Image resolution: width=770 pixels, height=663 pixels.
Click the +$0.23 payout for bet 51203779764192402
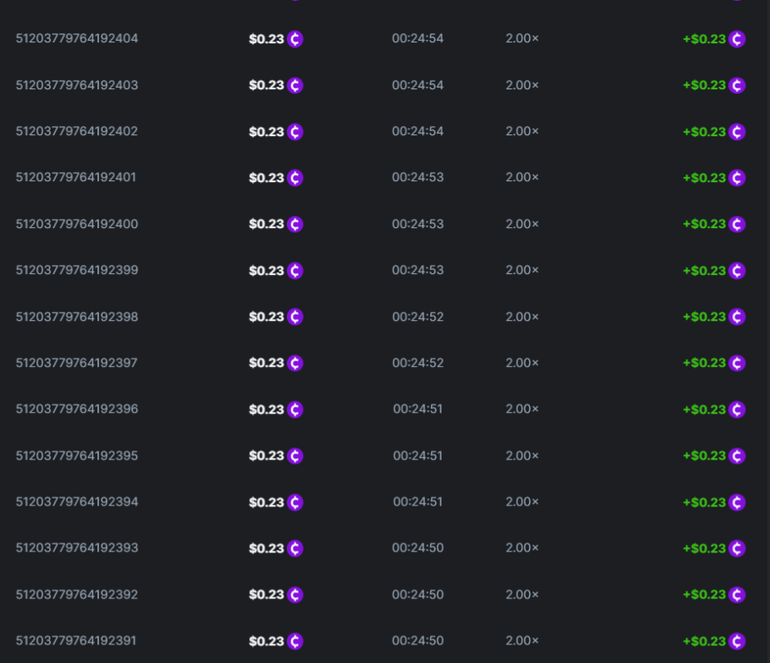tap(705, 132)
